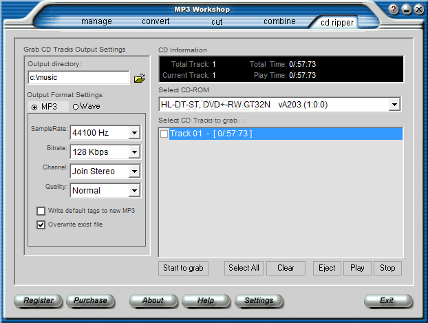The height and width of the screenshot is (323, 428).
Task: Switch to the manage tab
Action: 96,21
